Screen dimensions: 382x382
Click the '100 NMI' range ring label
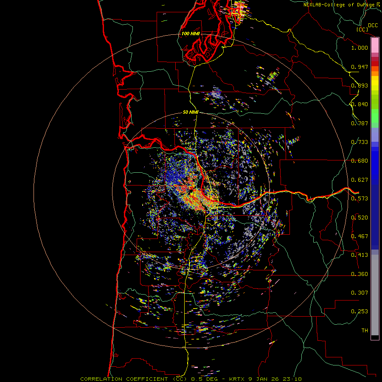pyautogui.click(x=191, y=34)
